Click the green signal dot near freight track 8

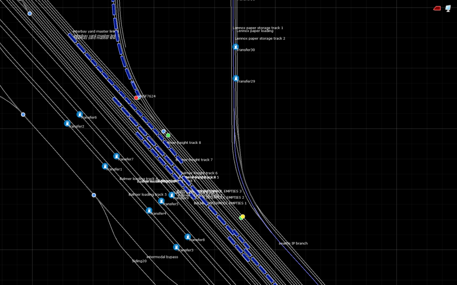(x=168, y=135)
